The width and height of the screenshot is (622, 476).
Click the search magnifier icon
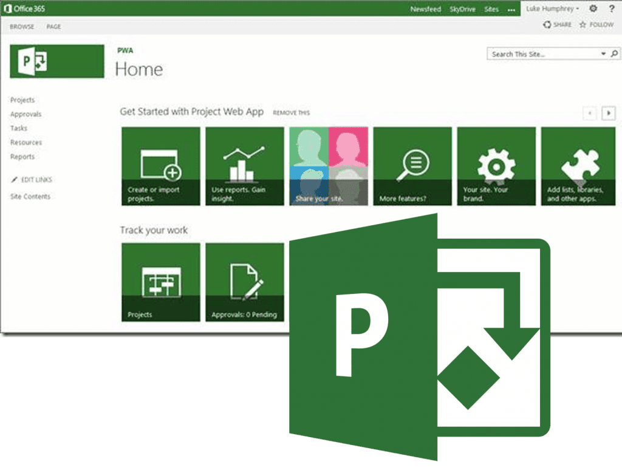[614, 53]
